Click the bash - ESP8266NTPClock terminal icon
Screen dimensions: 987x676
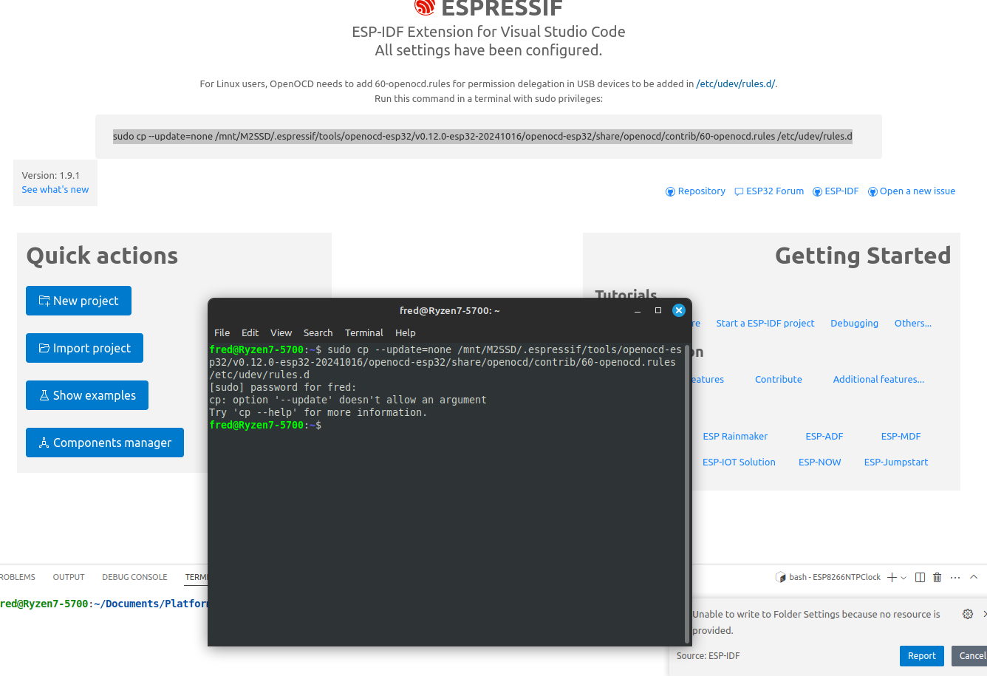[780, 578]
